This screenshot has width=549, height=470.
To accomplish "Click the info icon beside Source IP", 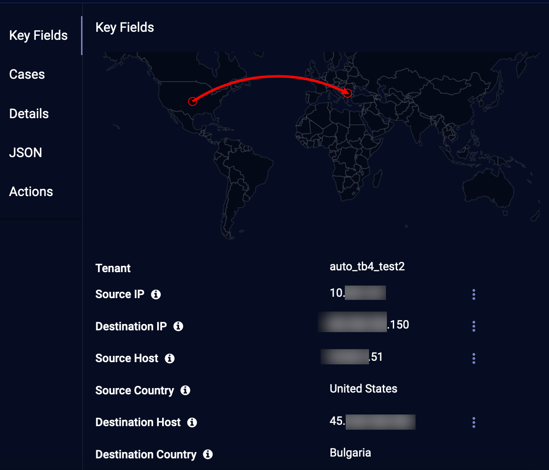I will tap(156, 295).
